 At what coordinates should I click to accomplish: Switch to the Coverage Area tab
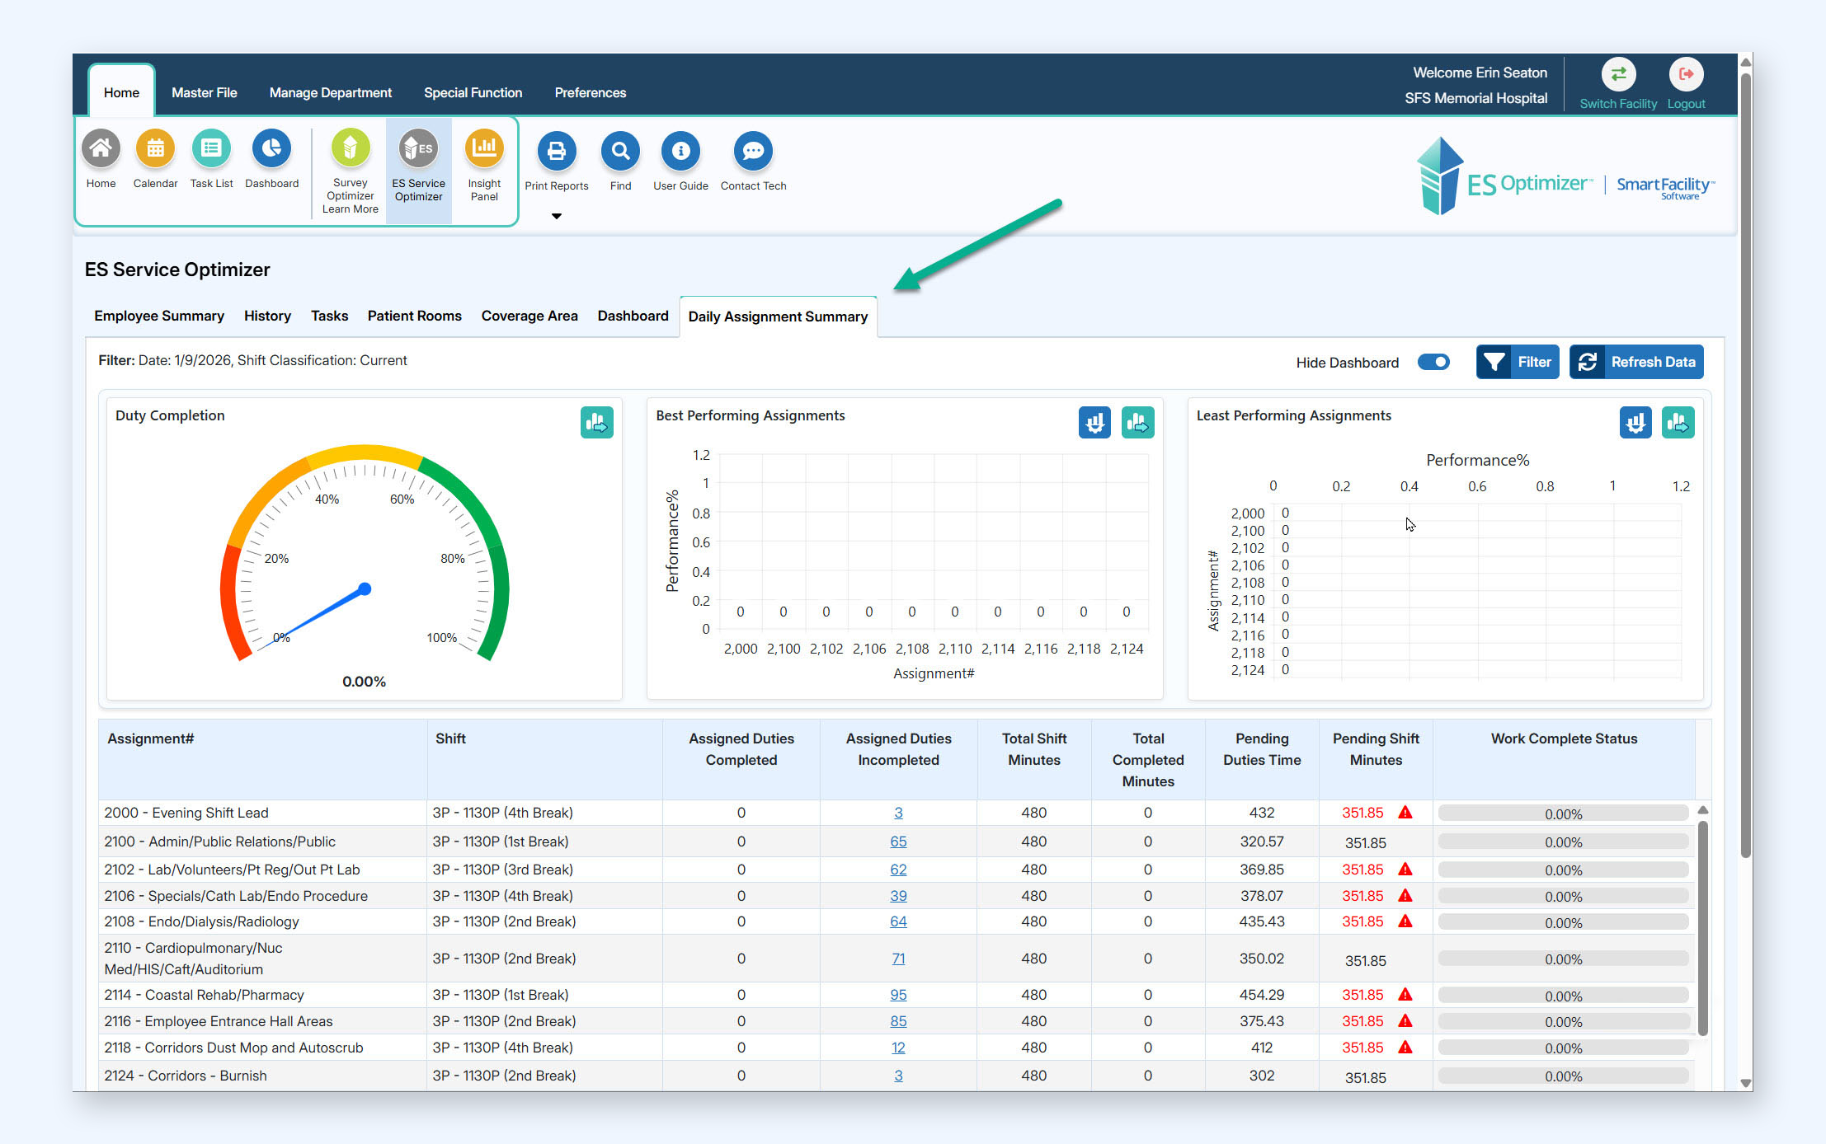pos(529,316)
